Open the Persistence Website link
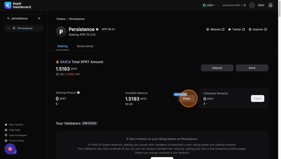The height and width of the screenshot is (159, 281). point(215,29)
